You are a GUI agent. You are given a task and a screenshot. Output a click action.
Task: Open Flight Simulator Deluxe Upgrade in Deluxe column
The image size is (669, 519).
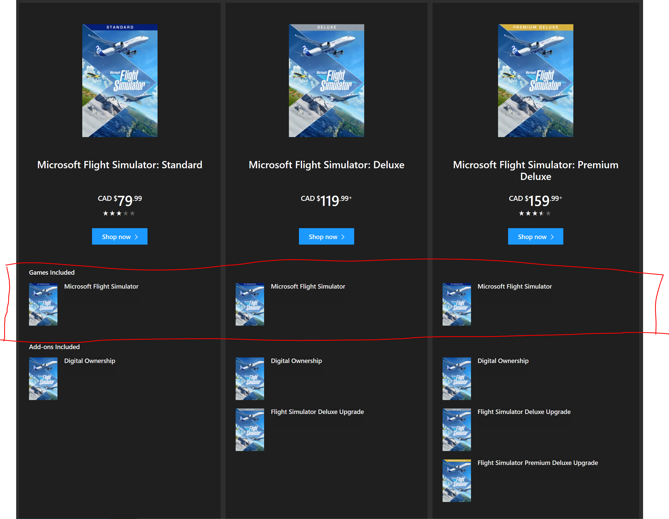pos(317,411)
